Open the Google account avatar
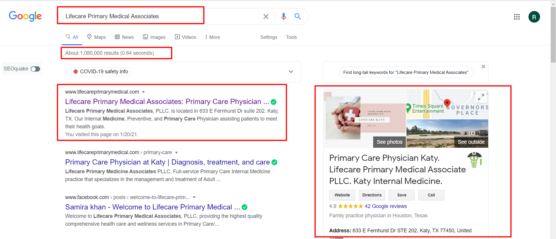556x239 pixels. coord(534,17)
